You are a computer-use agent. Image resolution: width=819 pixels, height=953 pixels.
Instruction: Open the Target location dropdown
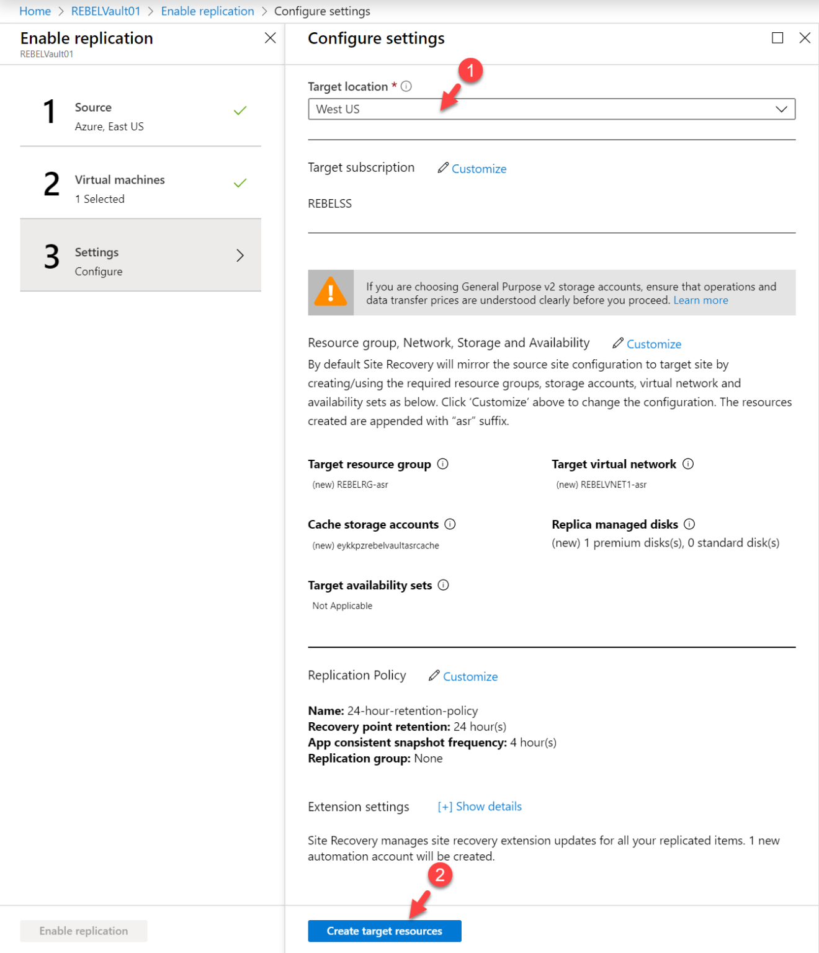(781, 109)
